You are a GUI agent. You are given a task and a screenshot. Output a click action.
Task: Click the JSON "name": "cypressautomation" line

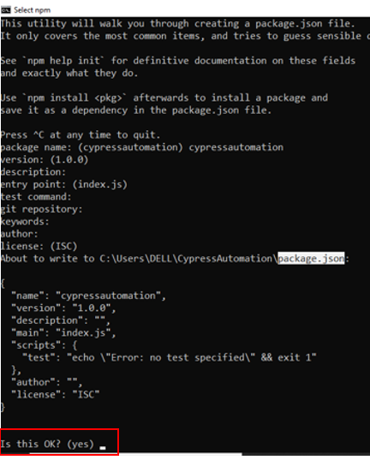pyautogui.click(x=88, y=296)
